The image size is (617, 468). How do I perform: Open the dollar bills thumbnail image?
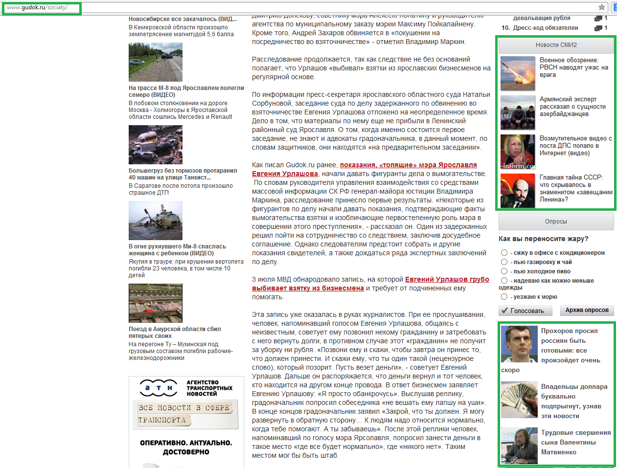coord(519,400)
